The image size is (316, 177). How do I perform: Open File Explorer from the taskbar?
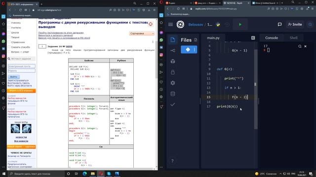93,174
